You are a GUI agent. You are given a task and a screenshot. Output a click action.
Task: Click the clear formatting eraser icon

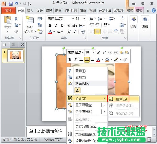click(83, 32)
